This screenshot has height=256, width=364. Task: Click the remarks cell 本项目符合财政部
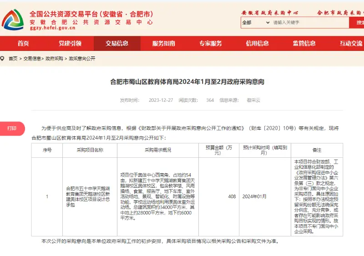(x=317, y=196)
